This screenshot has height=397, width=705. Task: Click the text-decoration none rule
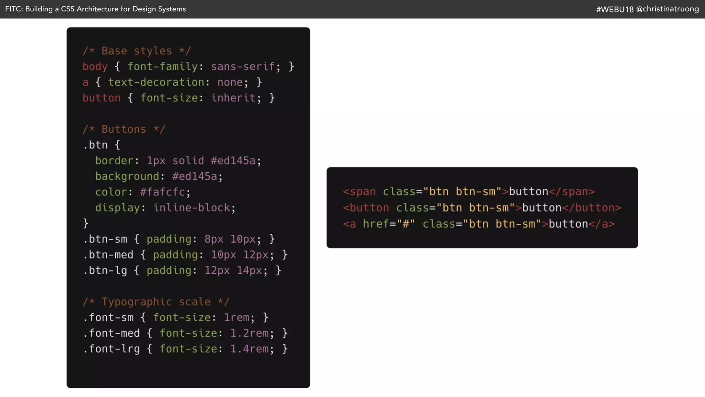172,82
